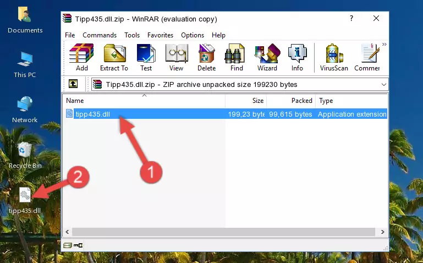Select the Documents desktop icon
Screen dimensions: 423x263
tap(25, 20)
